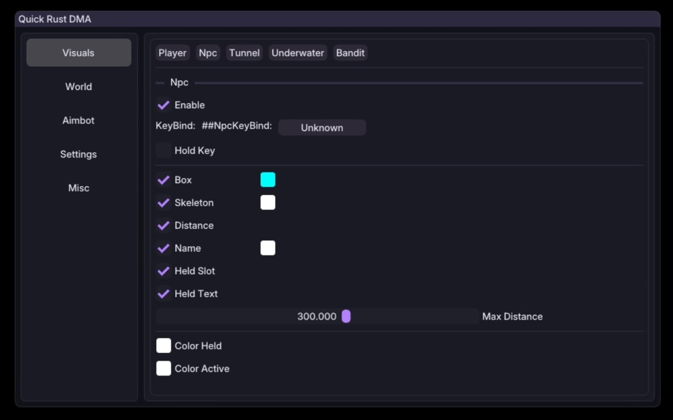The height and width of the screenshot is (420, 673).
Task: Open the cyan Box color swatch
Action: click(x=268, y=180)
